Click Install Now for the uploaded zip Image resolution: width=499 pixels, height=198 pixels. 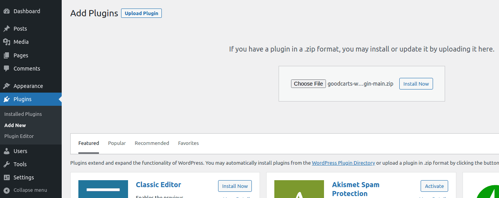[x=416, y=84]
